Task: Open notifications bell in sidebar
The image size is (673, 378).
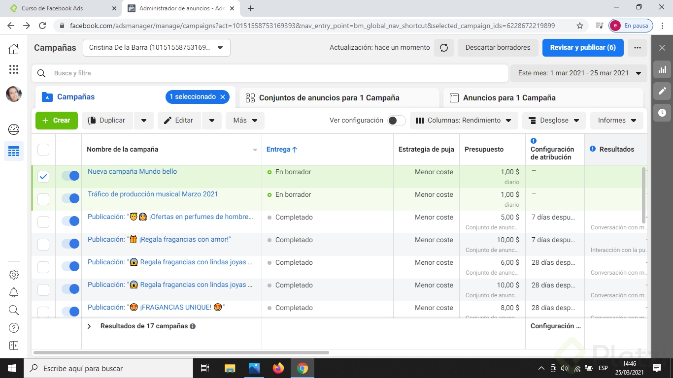Action: tap(14, 292)
